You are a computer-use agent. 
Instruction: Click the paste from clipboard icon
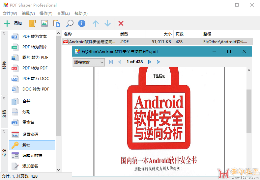pyautogui.click(x=56, y=23)
